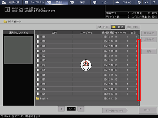Click the clock icon in status bar

click(2, 116)
